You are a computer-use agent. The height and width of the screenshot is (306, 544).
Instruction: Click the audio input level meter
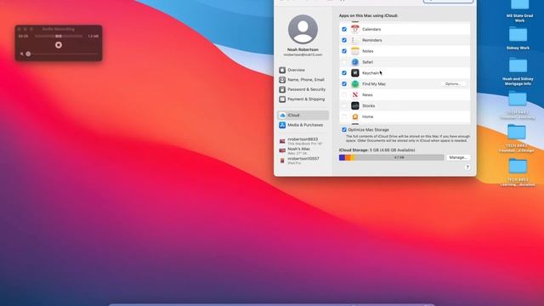[x=59, y=36]
